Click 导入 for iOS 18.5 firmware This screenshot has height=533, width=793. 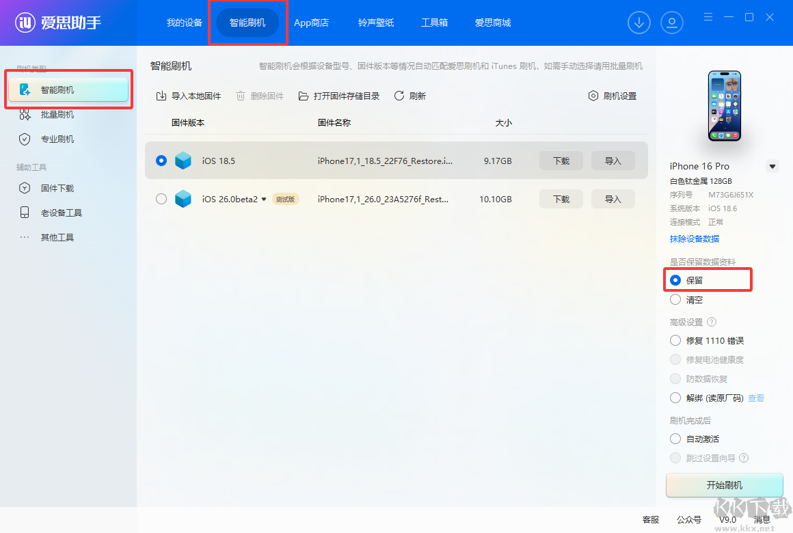coord(613,161)
